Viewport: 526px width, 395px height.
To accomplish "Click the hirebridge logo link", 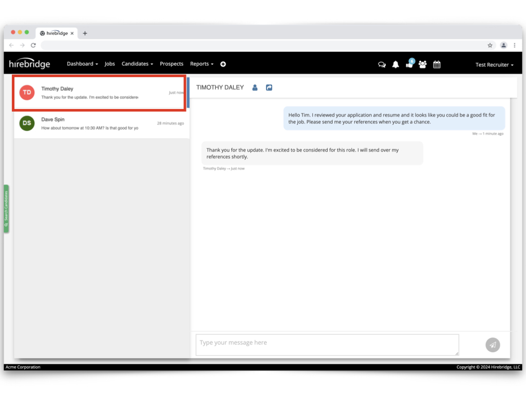I will click(x=30, y=64).
